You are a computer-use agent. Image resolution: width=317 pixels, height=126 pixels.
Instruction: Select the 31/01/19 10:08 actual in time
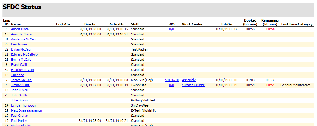(117, 80)
